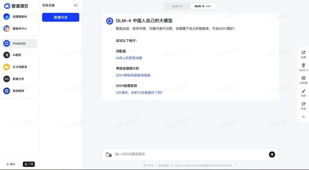
Task: Select 写作 in the right panel
Action: pos(304,93)
